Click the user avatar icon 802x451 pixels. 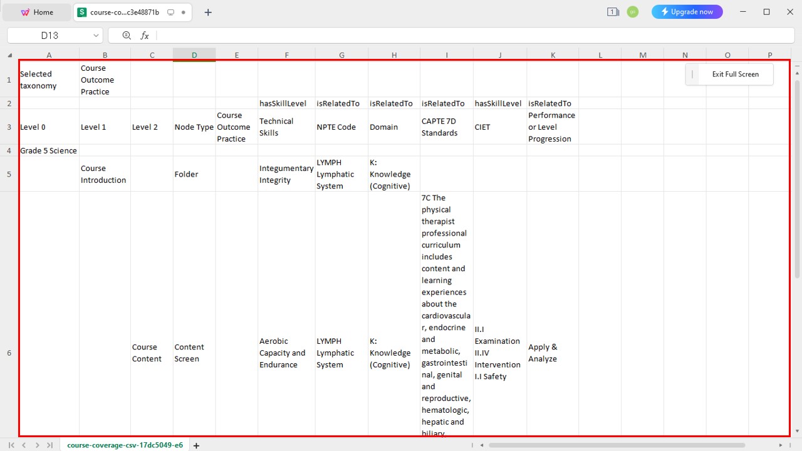coord(633,12)
